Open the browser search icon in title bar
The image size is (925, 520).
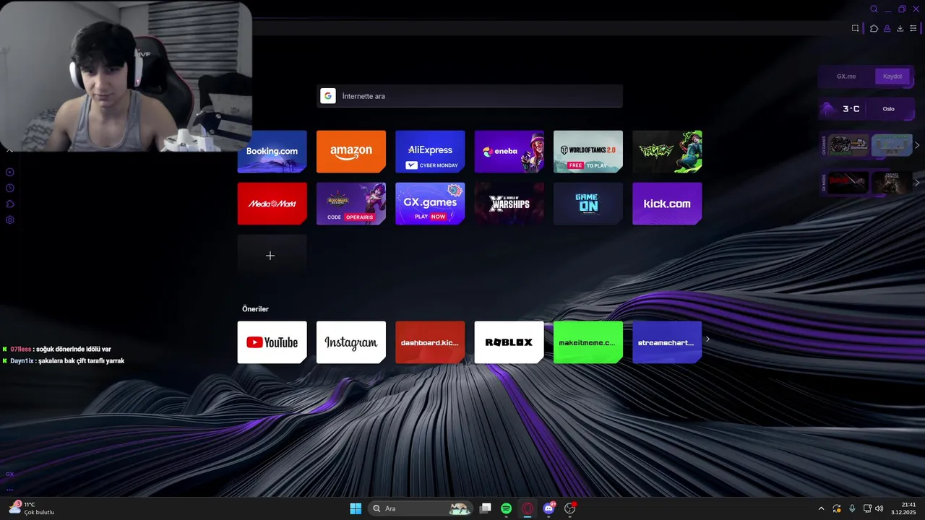[x=874, y=9]
